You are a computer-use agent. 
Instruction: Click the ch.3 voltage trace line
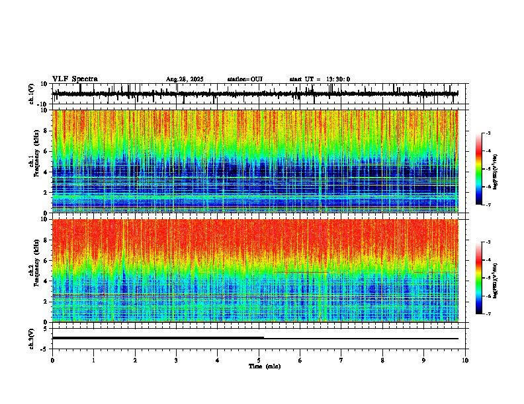255,338
